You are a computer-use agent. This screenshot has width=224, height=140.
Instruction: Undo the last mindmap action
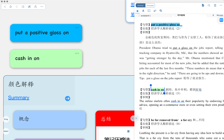click(10, 6)
